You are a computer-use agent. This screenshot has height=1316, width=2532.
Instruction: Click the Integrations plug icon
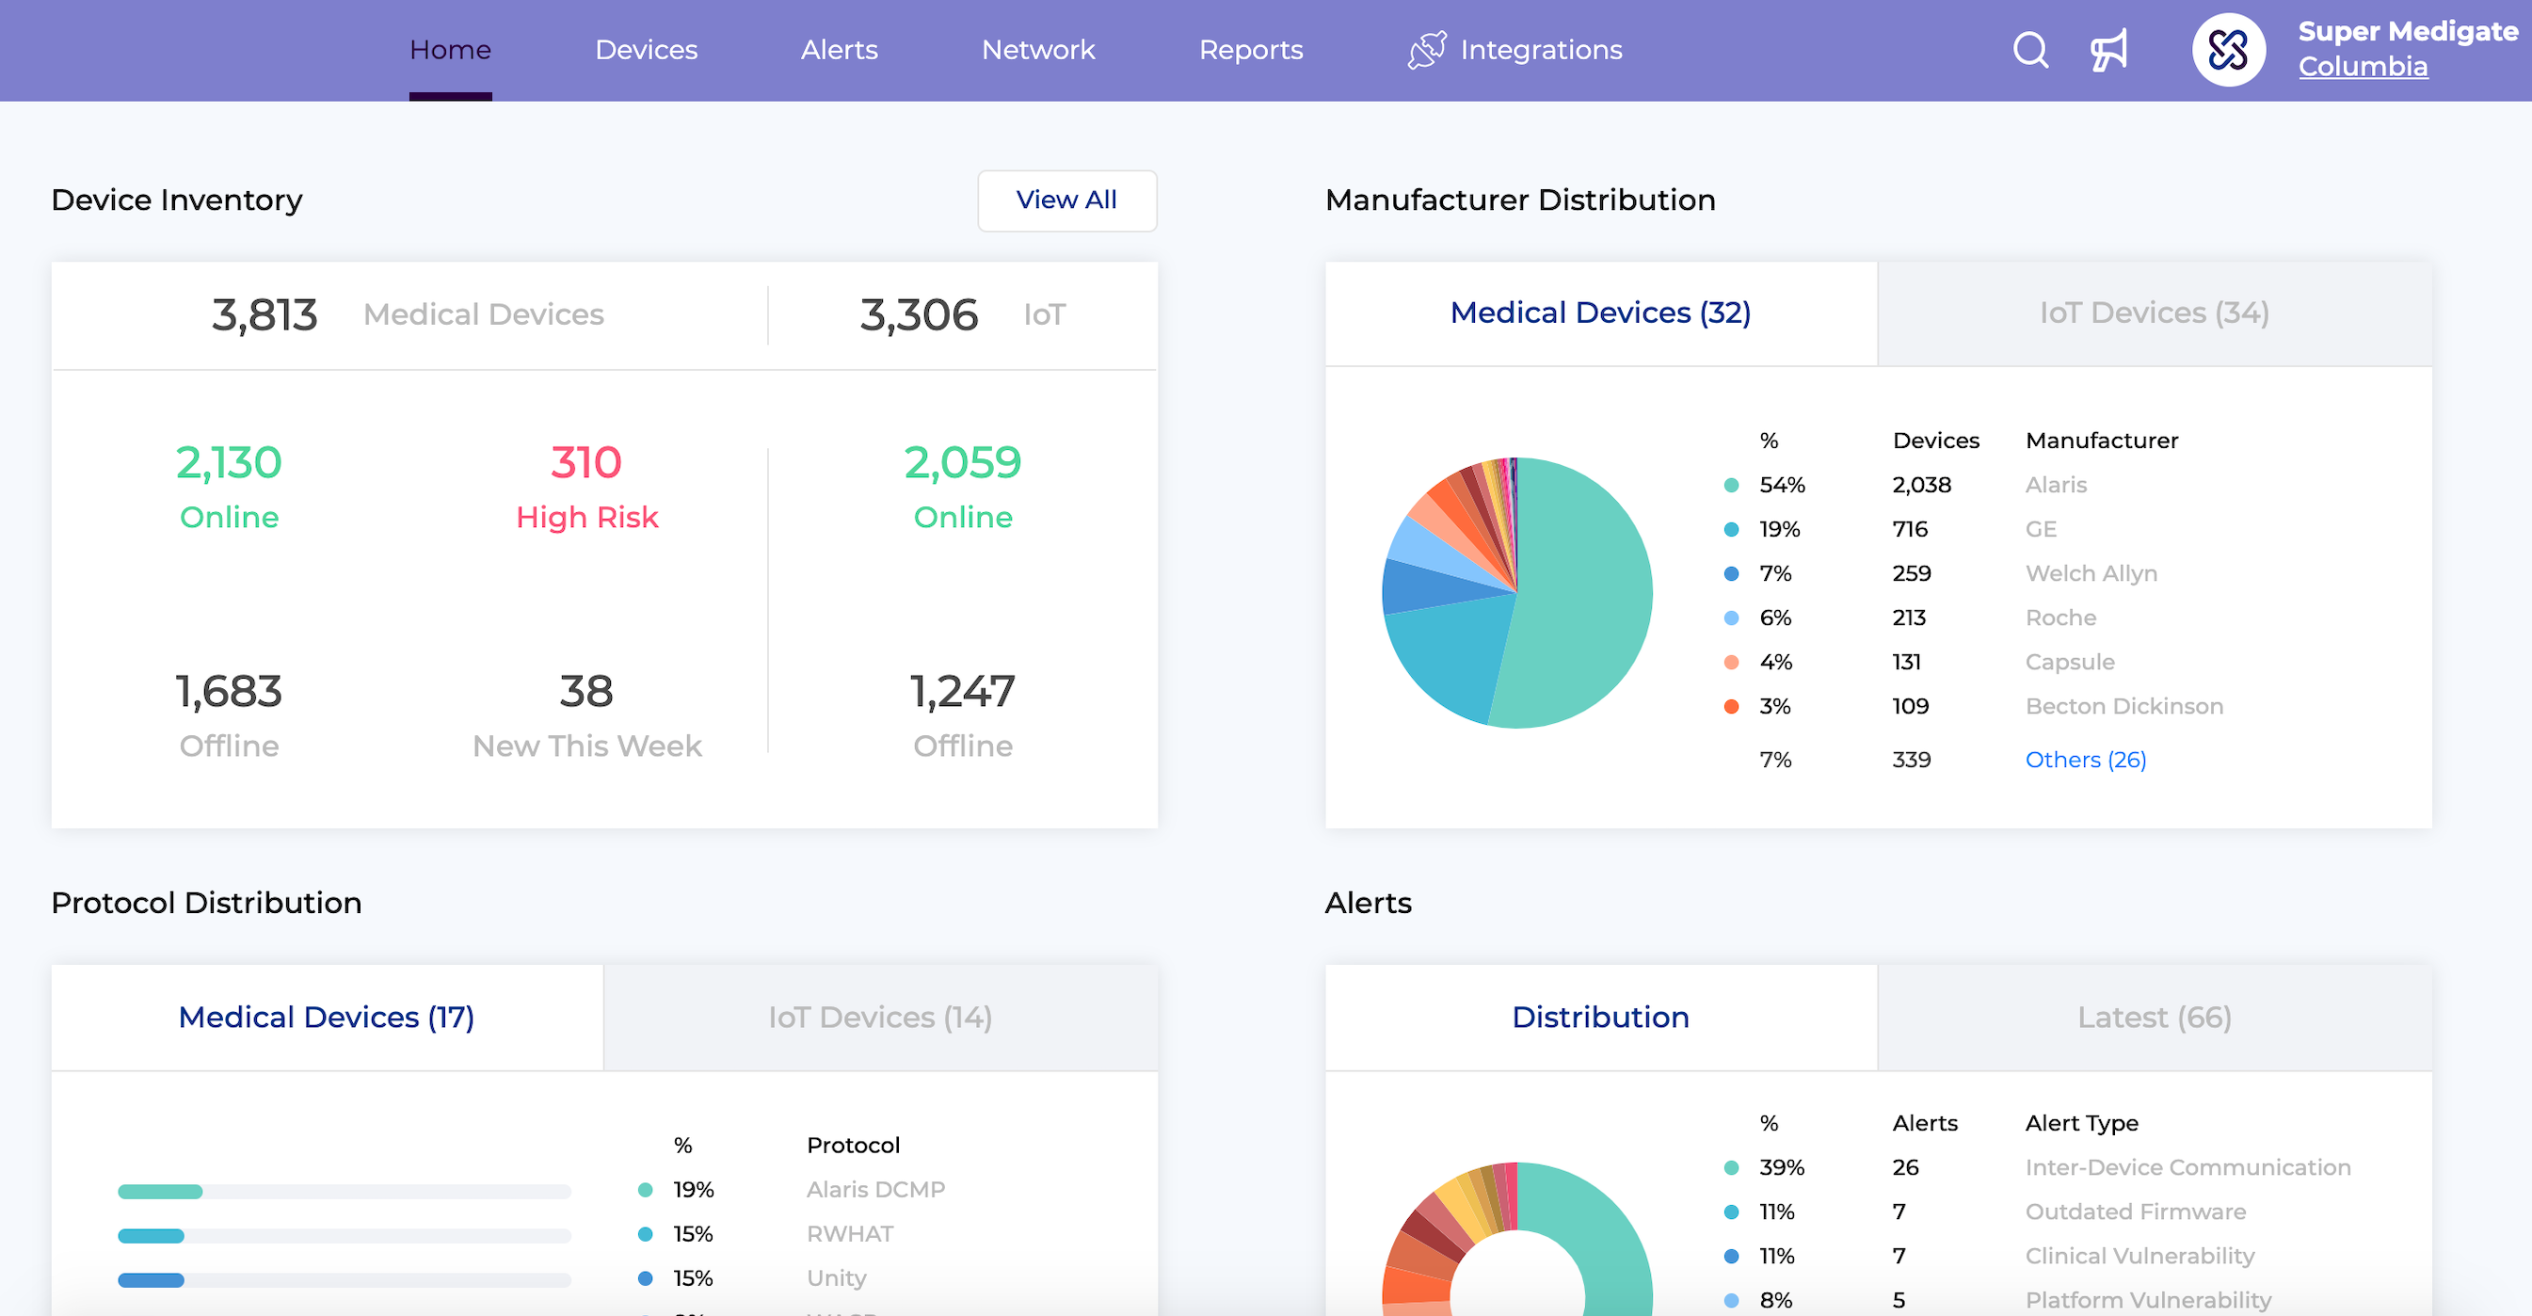coord(1426,49)
